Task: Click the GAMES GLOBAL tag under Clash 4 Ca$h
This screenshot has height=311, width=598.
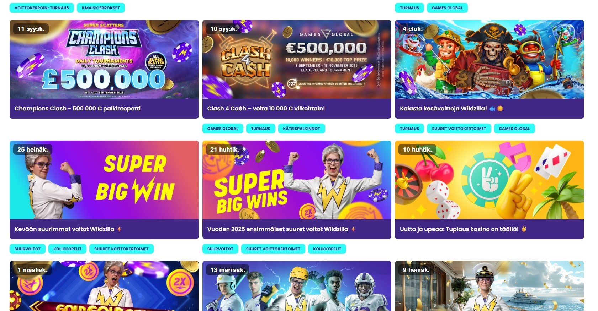Action: click(223, 129)
